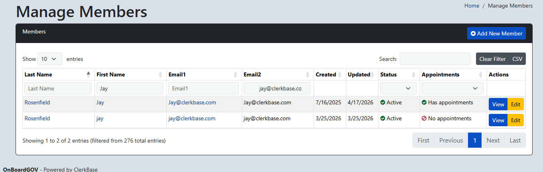
Task: Sort by Last Name column arrows
Action: tap(88, 74)
